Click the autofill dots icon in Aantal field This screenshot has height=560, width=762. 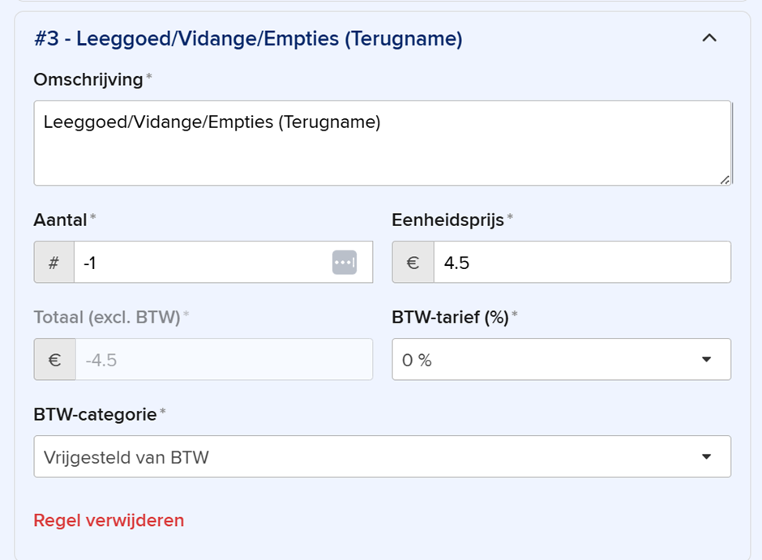[x=344, y=263]
